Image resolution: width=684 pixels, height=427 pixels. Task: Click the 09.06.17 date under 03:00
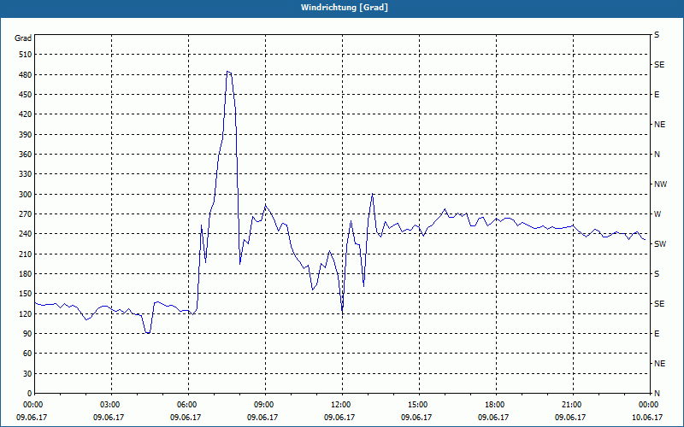109,417
